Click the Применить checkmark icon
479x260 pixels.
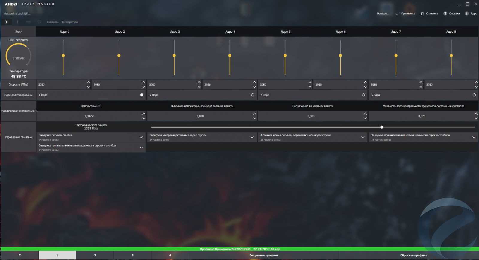click(x=397, y=13)
